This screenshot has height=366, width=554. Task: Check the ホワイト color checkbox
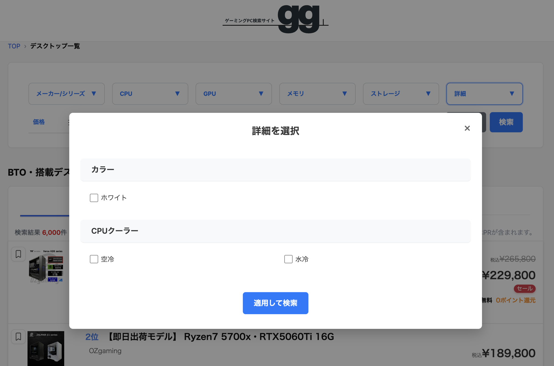point(94,198)
